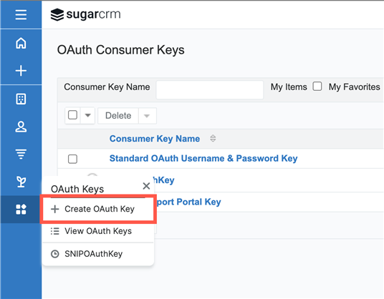Open the hamburger menu in the sidebar
This screenshot has height=299, width=384.
21,15
